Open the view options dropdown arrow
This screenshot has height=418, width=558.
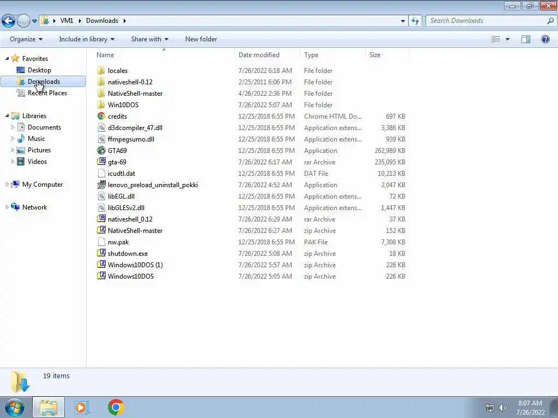point(507,39)
